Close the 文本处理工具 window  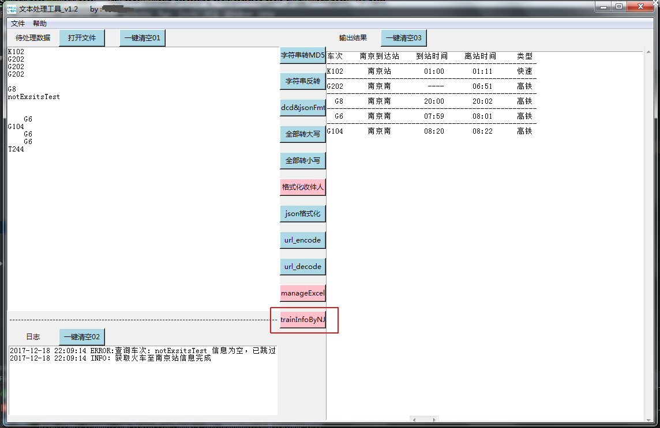(640, 7)
